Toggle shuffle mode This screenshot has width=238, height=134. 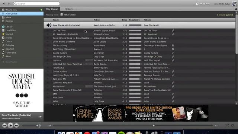(227, 125)
